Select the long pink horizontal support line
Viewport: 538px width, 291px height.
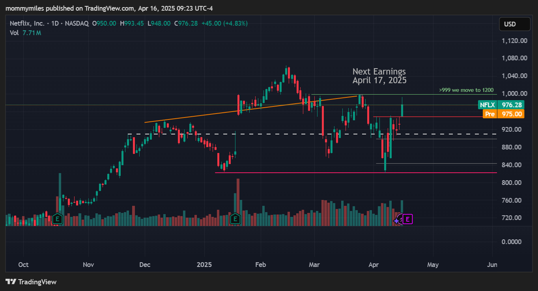(x=356, y=173)
